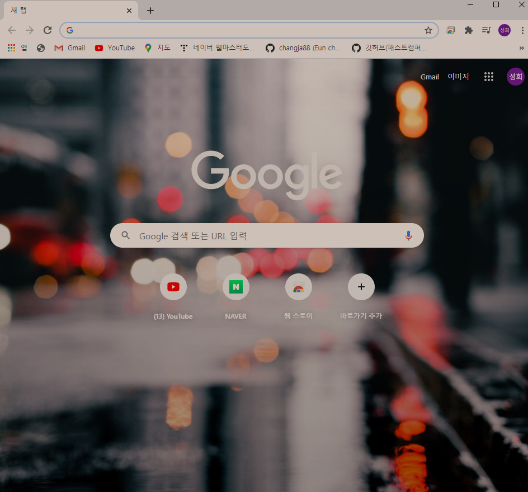Open changja88 GitHub bookmark
Image resolution: width=528 pixels, height=492 pixels.
coord(303,48)
